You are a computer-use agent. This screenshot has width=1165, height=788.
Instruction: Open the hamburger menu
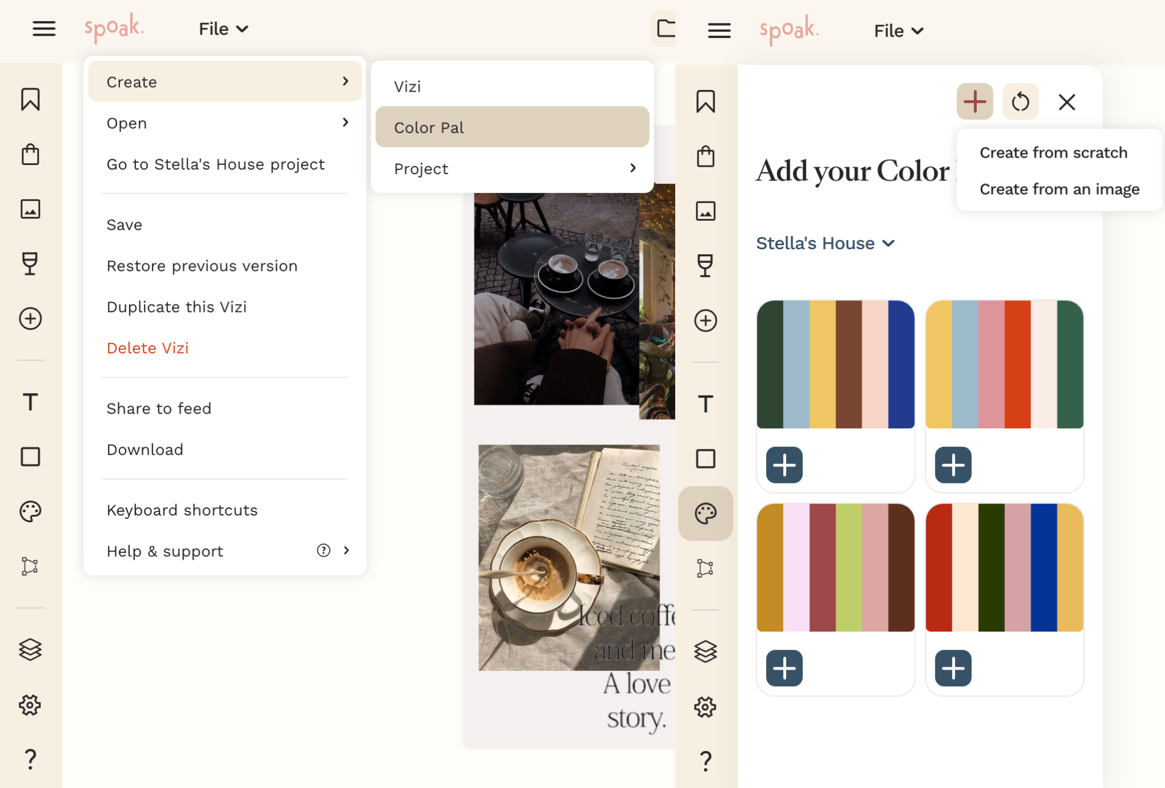coord(44,29)
